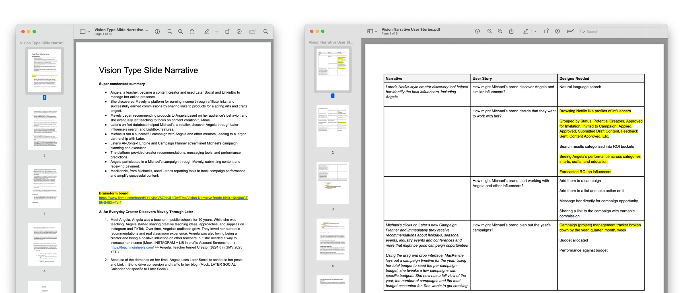This screenshot has height=293, width=683.
Task: Zoom out in Vision Narrative User Stories window
Action: click(x=489, y=31)
